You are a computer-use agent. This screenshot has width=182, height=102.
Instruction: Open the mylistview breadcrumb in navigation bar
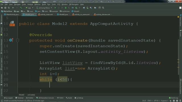pyautogui.click(x=65, y=11)
